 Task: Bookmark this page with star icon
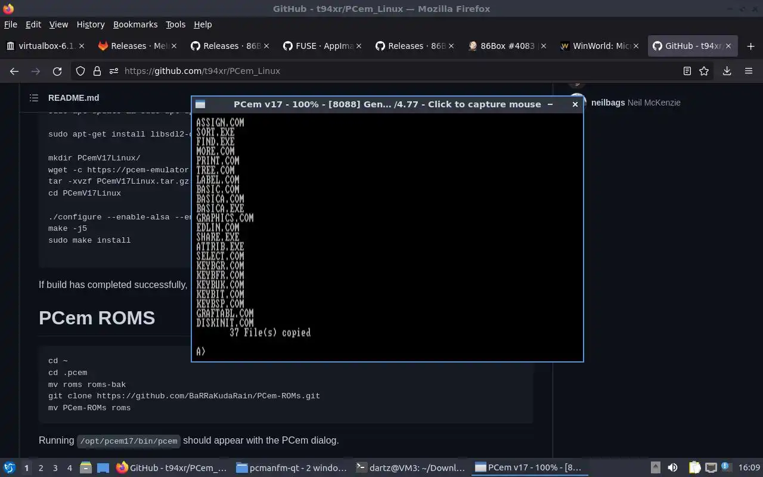click(704, 71)
